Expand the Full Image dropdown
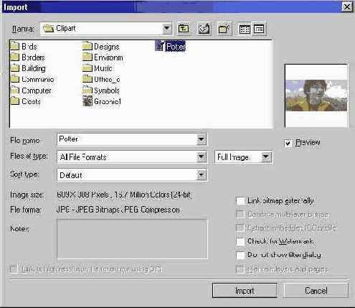Screen dimensions: 355x308 click(266, 157)
